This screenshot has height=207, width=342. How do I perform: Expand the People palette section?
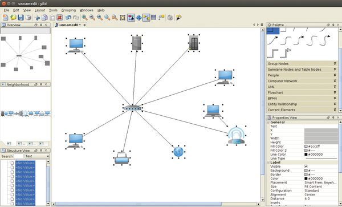tap(302, 75)
